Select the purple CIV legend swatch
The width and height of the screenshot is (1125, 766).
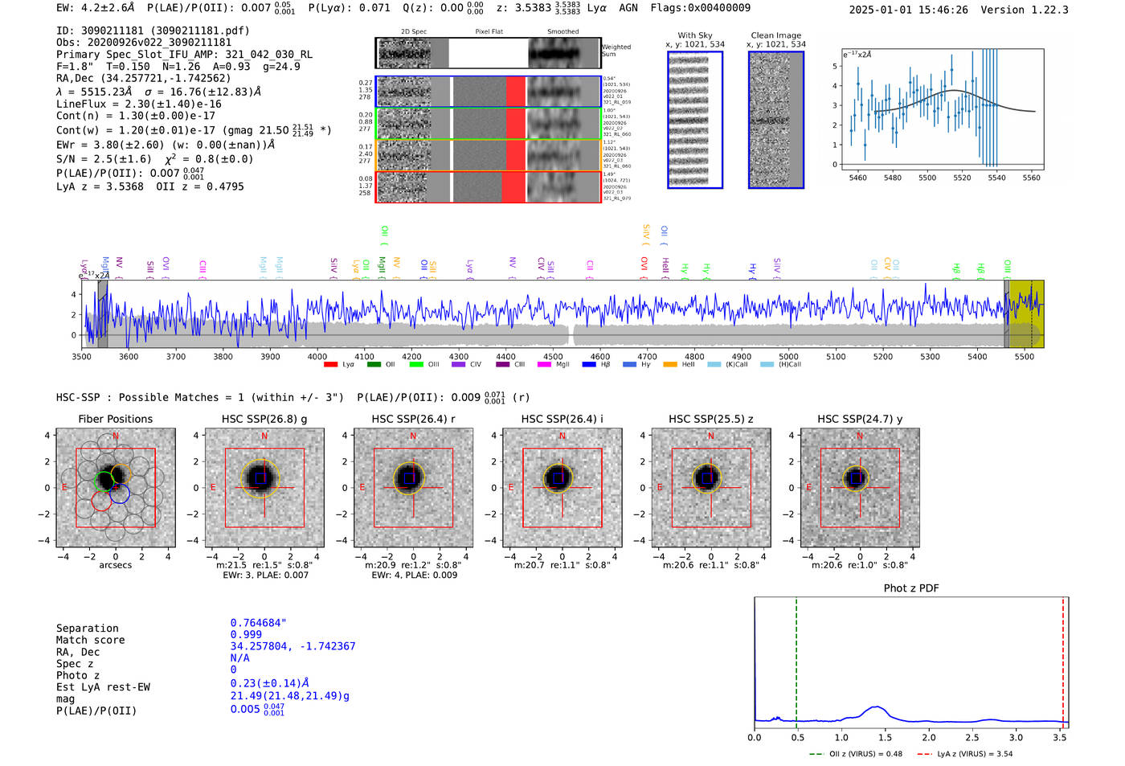tap(458, 364)
